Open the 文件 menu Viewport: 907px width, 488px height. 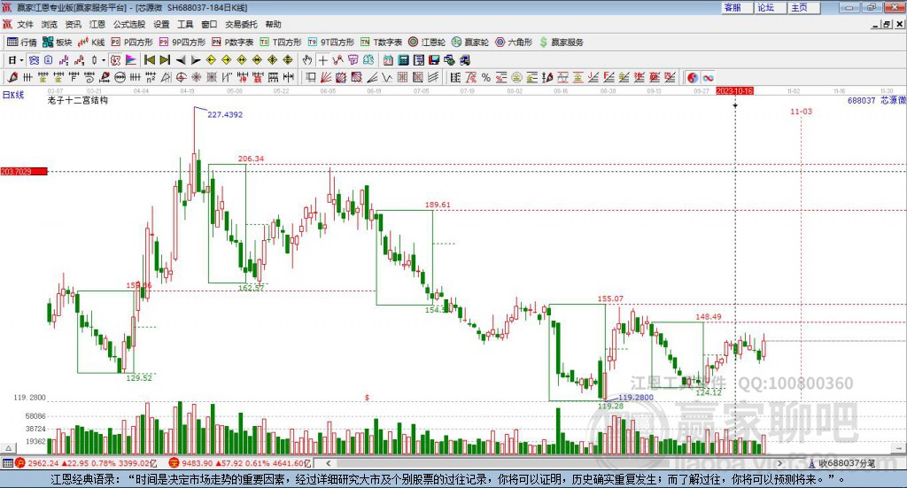tap(26, 24)
